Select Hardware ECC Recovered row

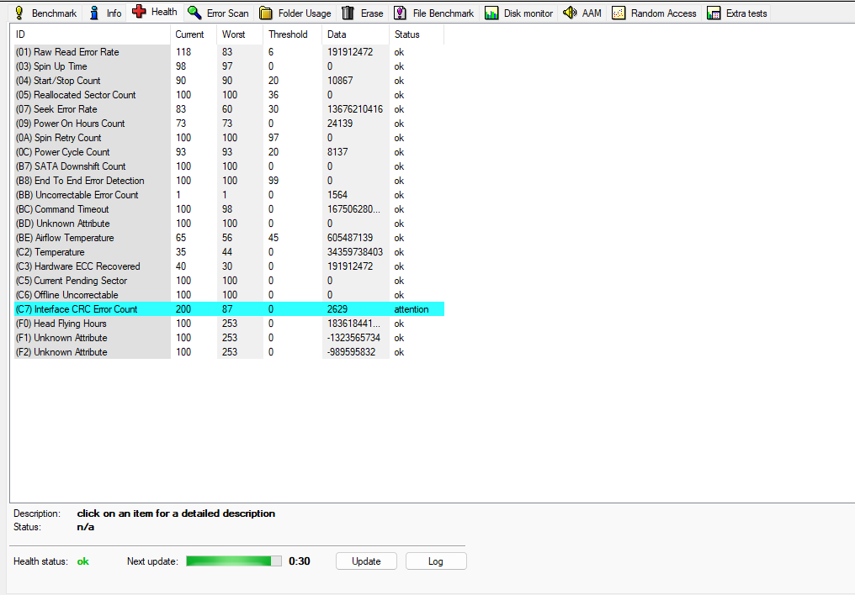tap(229, 266)
